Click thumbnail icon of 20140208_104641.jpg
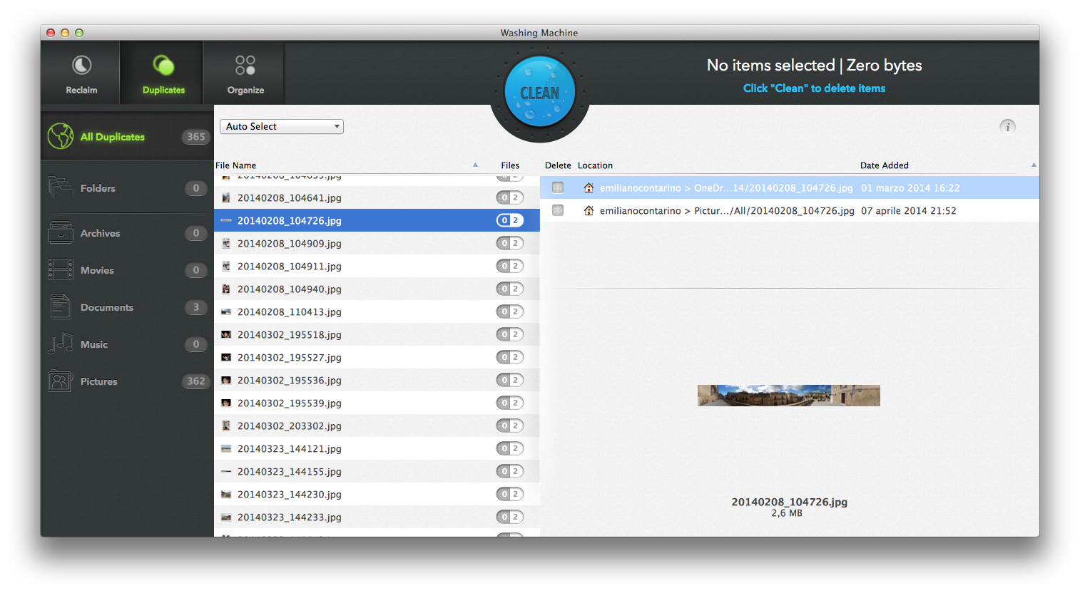The height and width of the screenshot is (593, 1080). coord(226,197)
